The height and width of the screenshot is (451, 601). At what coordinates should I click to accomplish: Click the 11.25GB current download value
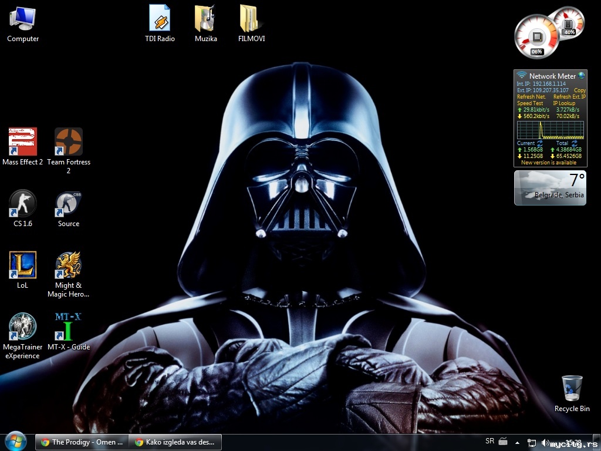click(533, 156)
